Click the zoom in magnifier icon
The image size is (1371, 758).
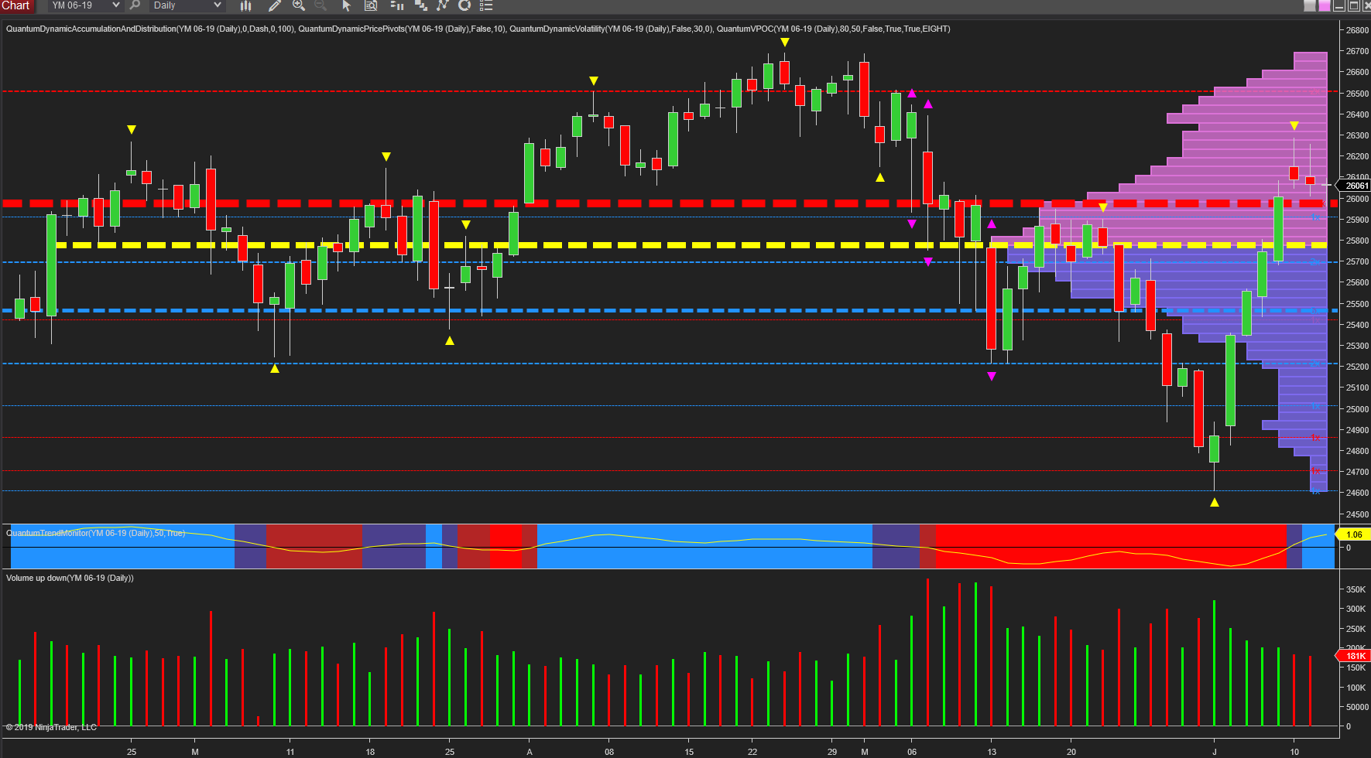(x=299, y=5)
